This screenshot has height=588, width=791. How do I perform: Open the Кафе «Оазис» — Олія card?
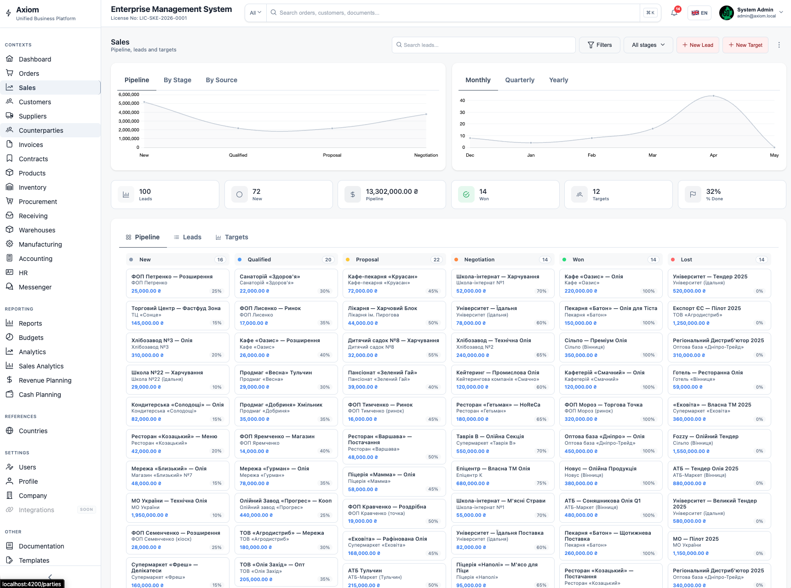point(611,283)
